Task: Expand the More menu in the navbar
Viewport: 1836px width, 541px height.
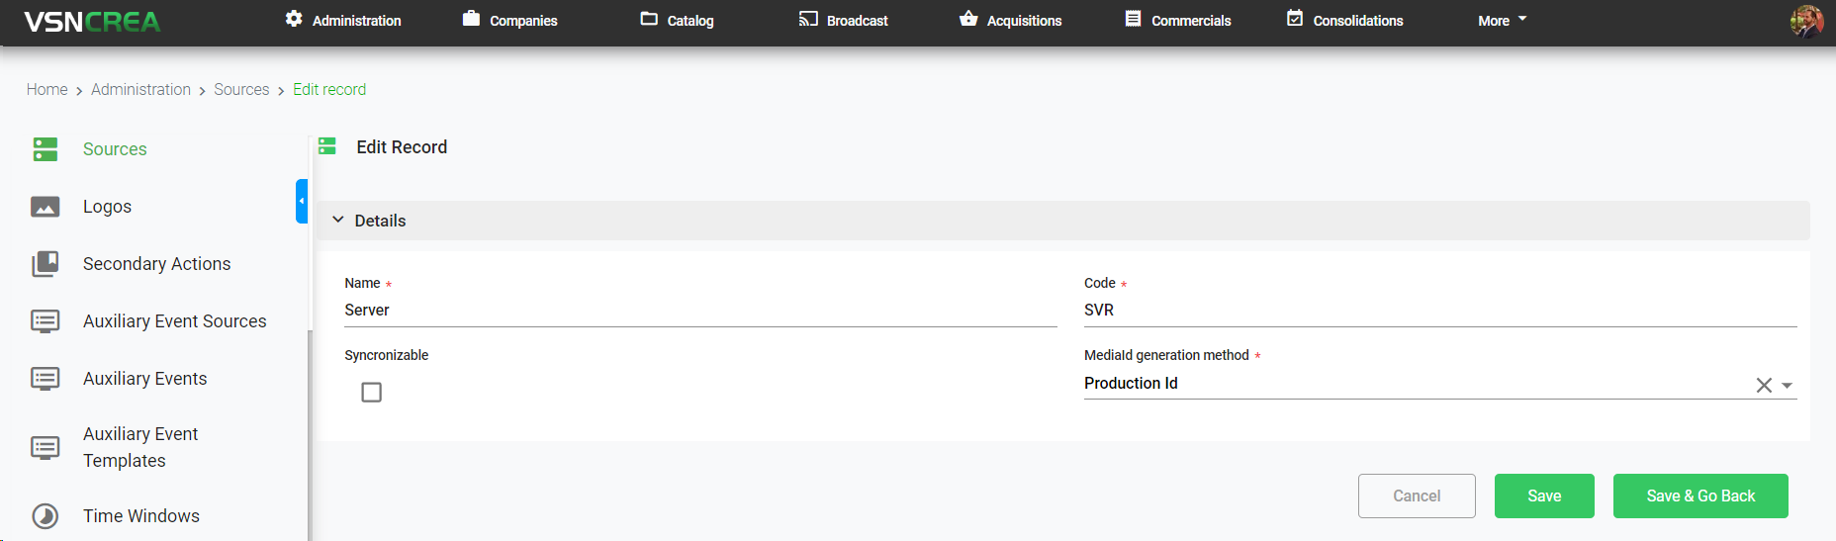Action: 1502,21
